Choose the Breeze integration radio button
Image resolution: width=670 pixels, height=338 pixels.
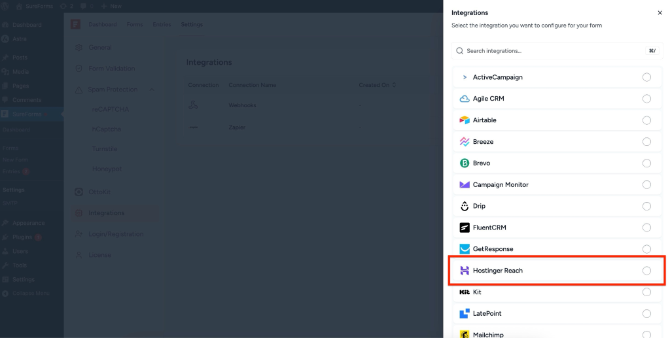[x=646, y=142]
